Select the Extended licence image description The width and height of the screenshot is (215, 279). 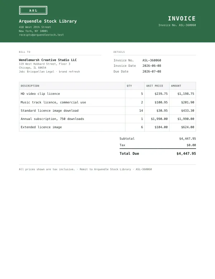pos(41,127)
